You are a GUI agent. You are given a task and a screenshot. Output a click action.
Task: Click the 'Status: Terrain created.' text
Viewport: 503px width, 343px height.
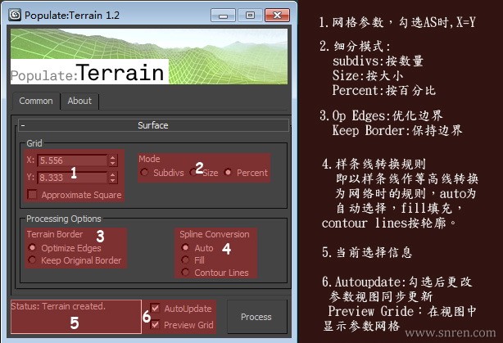click(58, 306)
